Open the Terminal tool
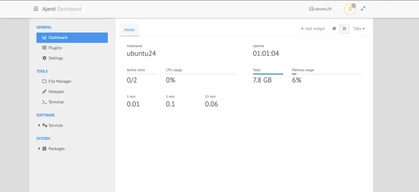Viewport: 419px width, 192px height. (x=56, y=102)
